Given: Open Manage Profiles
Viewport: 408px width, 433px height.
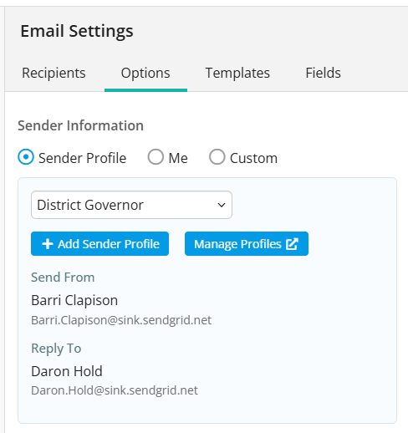Looking at the screenshot, I should coord(247,243).
